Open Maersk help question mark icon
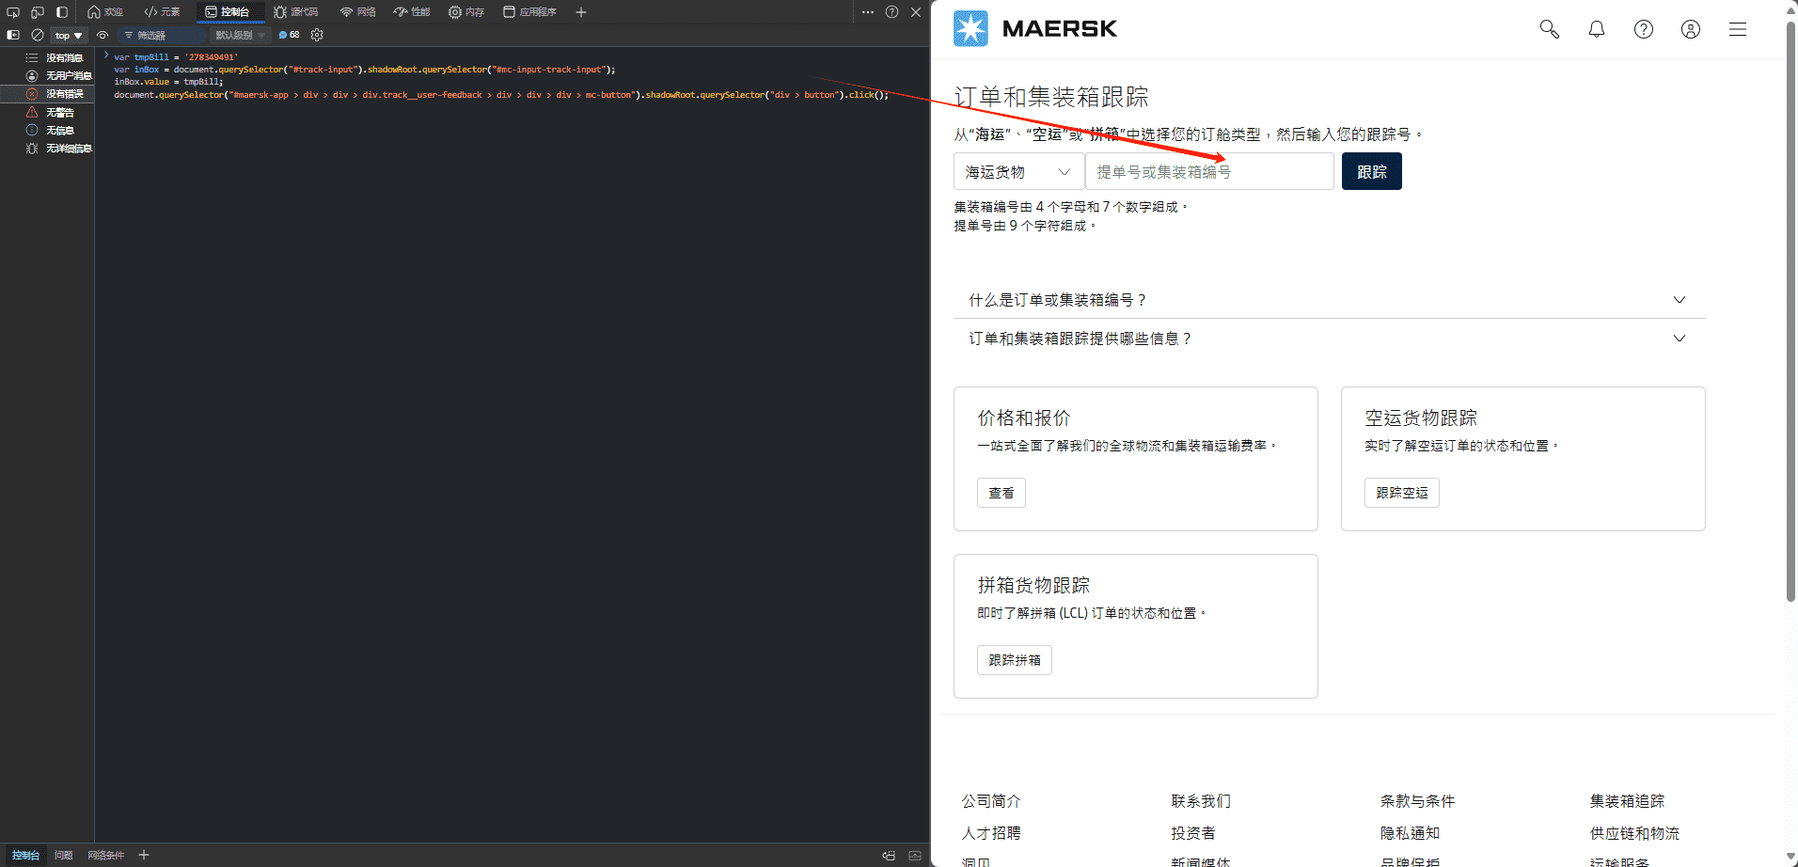 [x=1644, y=29]
